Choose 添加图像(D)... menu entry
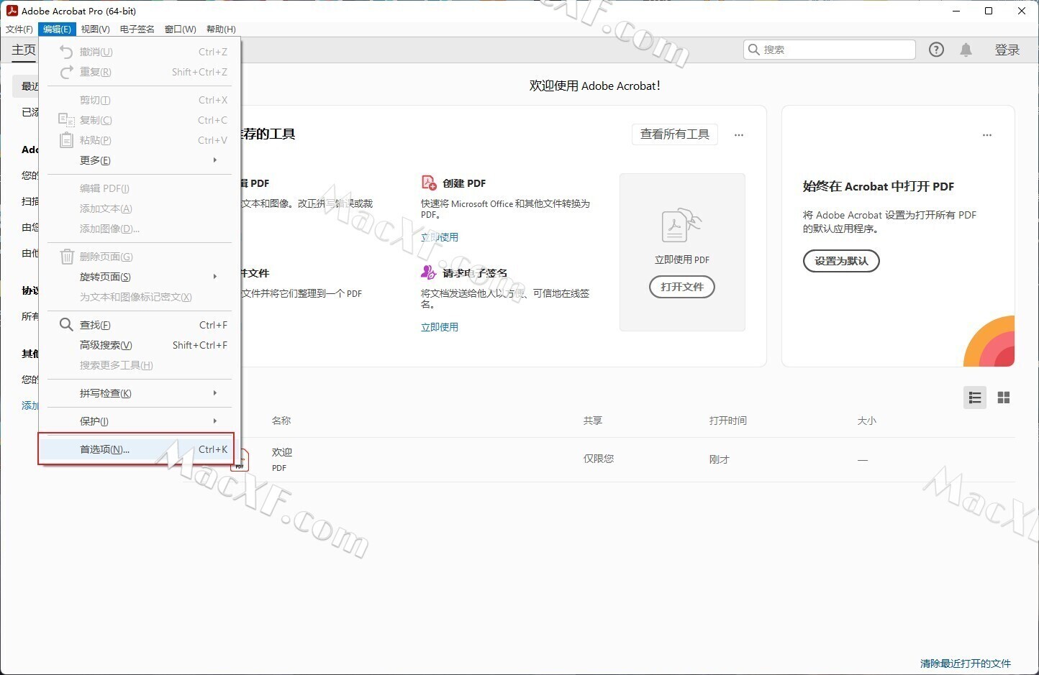Screen dimensions: 1039x675 pos(140,229)
